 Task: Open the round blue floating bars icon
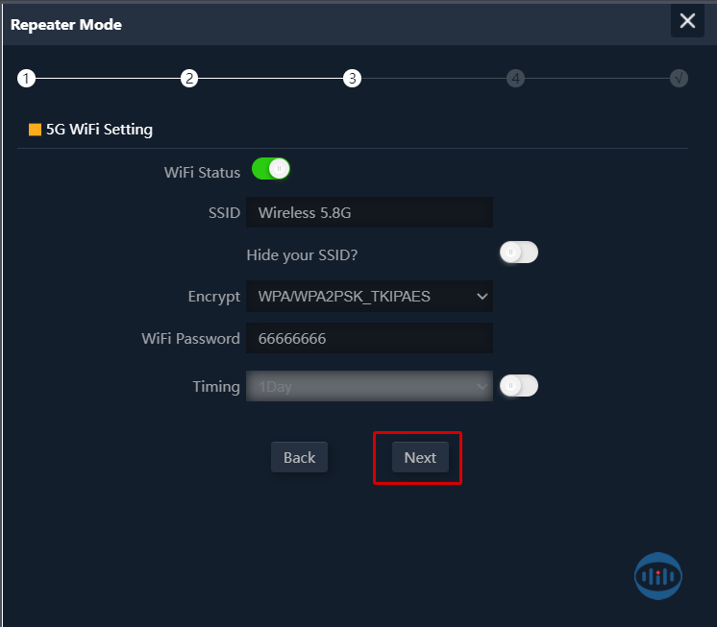[x=658, y=575]
